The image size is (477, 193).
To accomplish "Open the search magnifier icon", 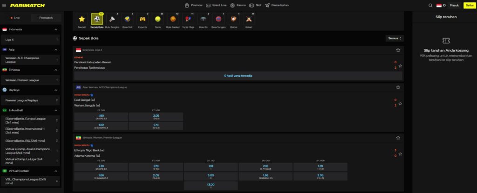I will pyautogui.click(x=430, y=6).
